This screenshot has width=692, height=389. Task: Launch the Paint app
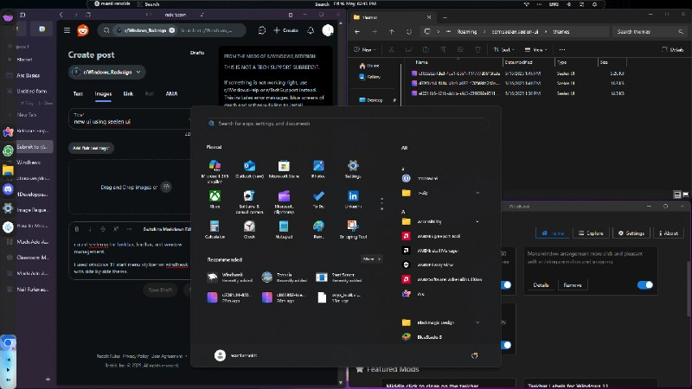318,229
